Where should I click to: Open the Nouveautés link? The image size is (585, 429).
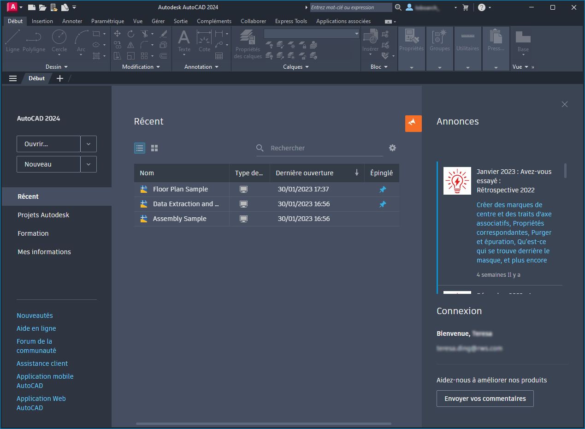click(x=35, y=316)
